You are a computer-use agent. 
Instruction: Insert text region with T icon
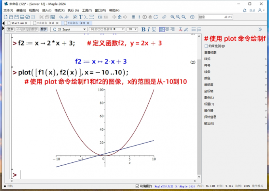[x=81, y=17]
